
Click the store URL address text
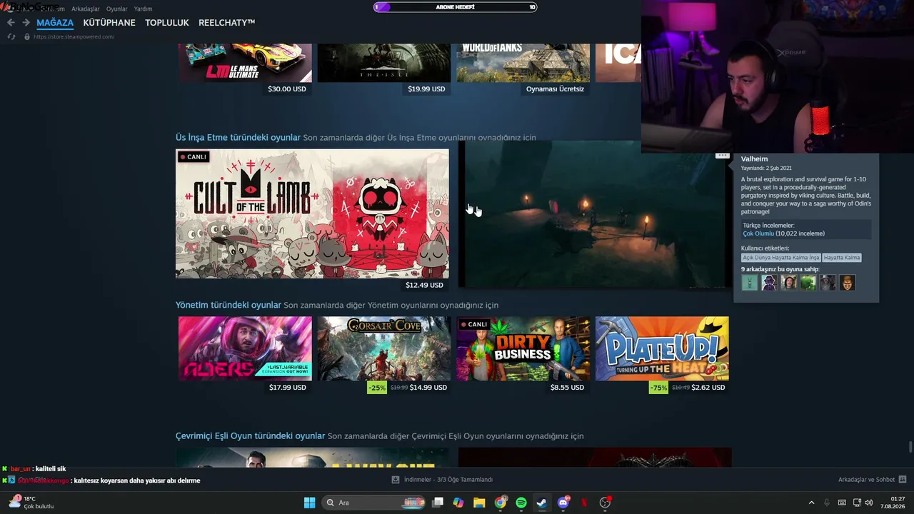(x=74, y=36)
